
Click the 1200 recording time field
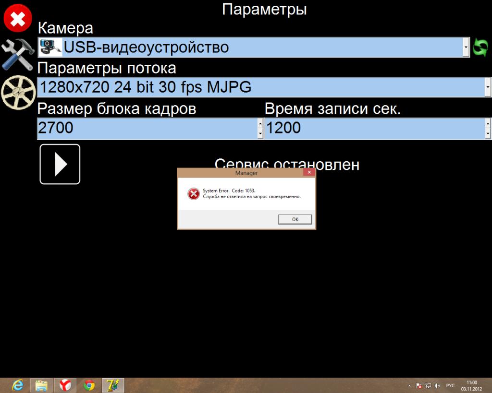click(375, 129)
